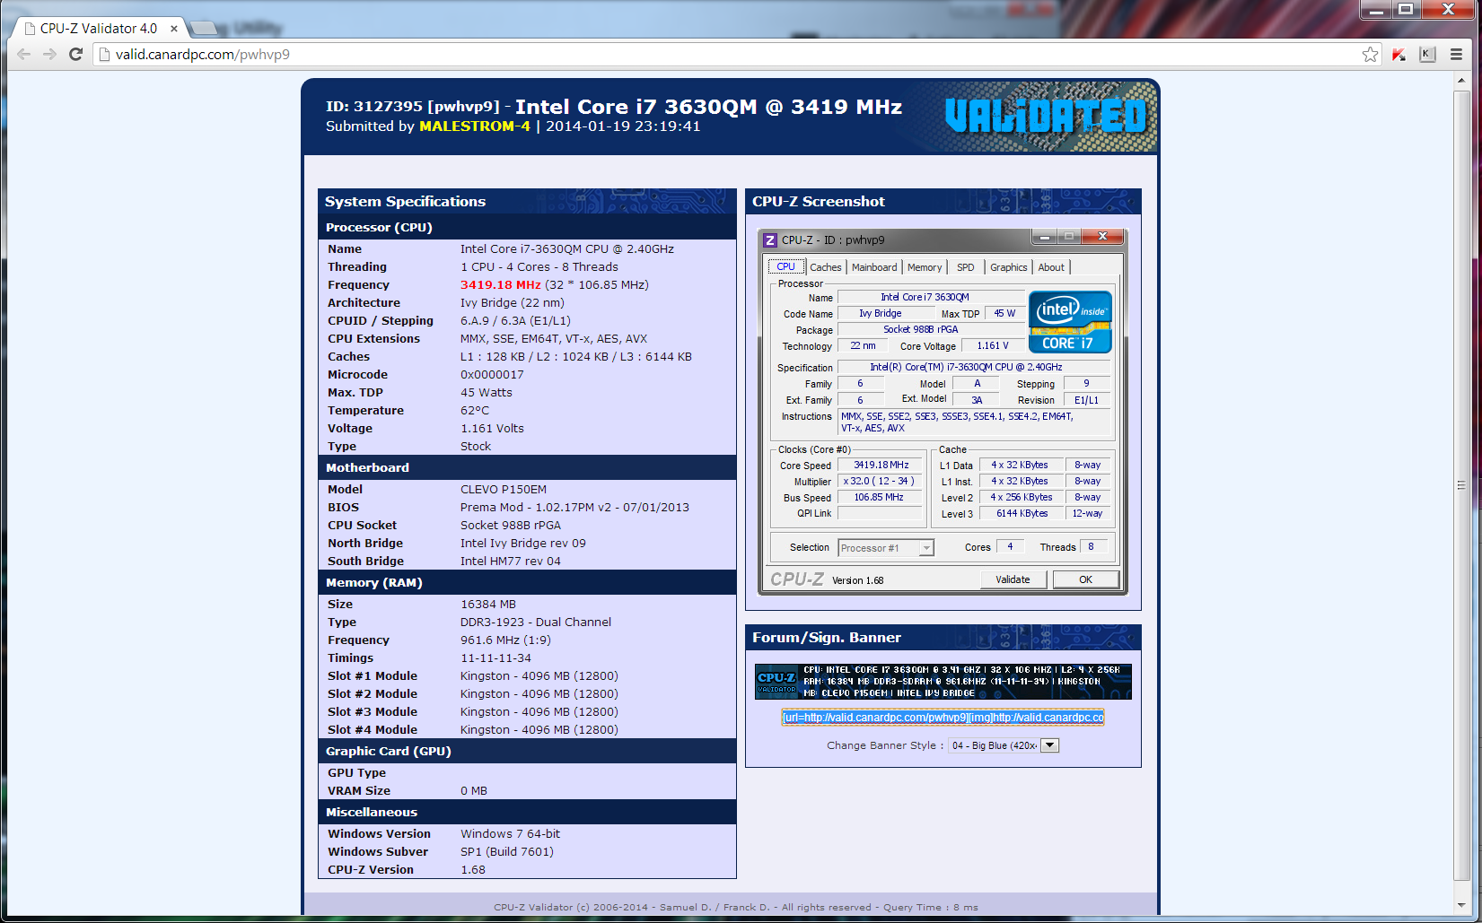1482x923 pixels.
Task: Click the 16384 MB memory size value
Action: tap(488, 604)
